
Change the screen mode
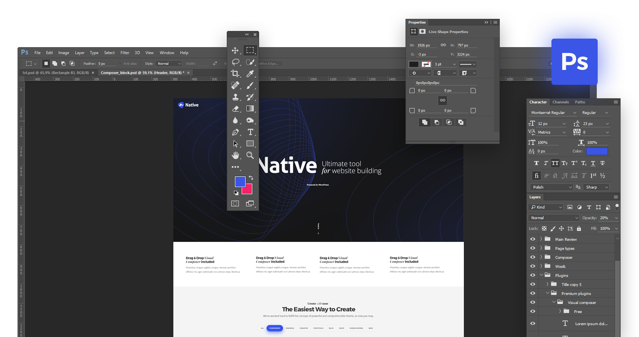tap(250, 203)
